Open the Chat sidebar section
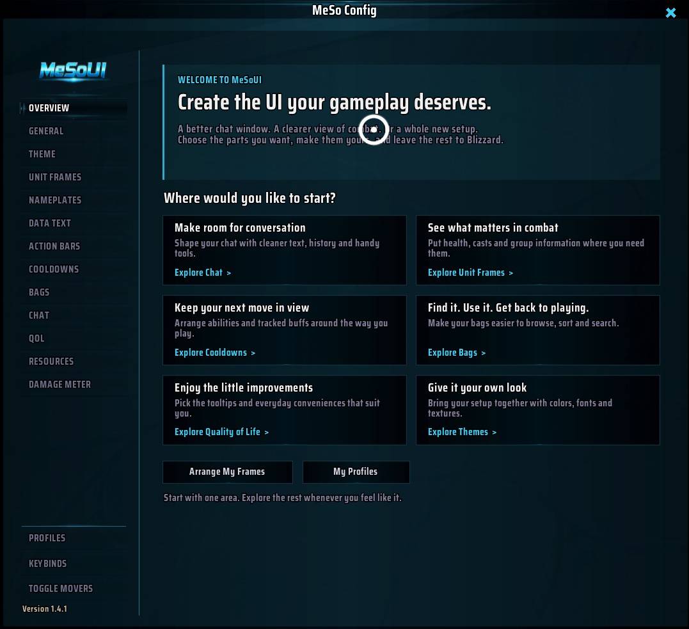 (74, 315)
